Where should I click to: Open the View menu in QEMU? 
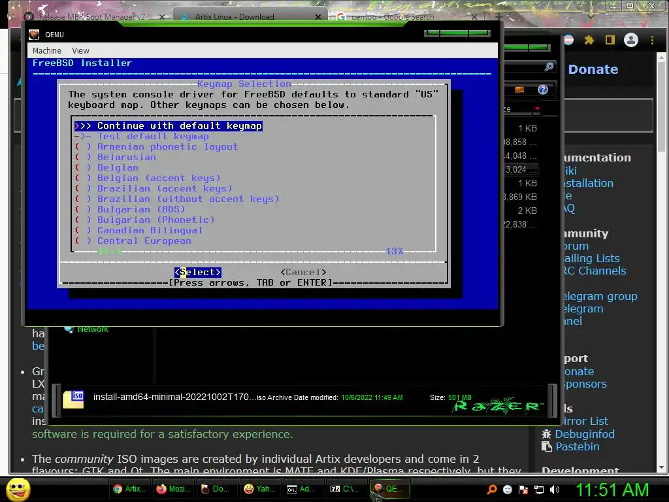[x=80, y=51]
